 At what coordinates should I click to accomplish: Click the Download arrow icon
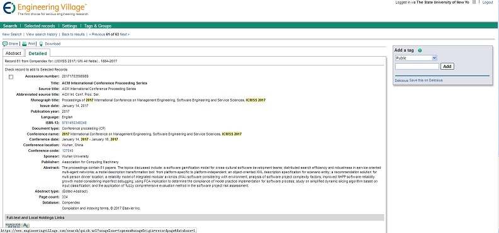point(41,44)
